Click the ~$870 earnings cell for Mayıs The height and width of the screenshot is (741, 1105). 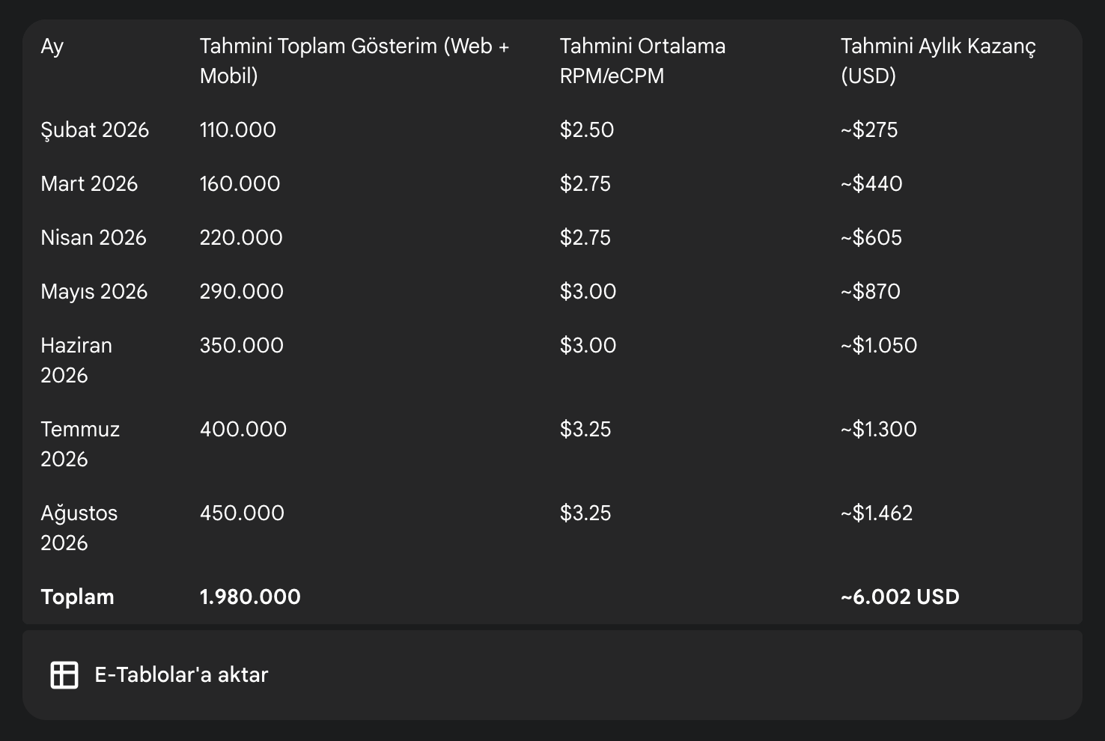coord(870,291)
